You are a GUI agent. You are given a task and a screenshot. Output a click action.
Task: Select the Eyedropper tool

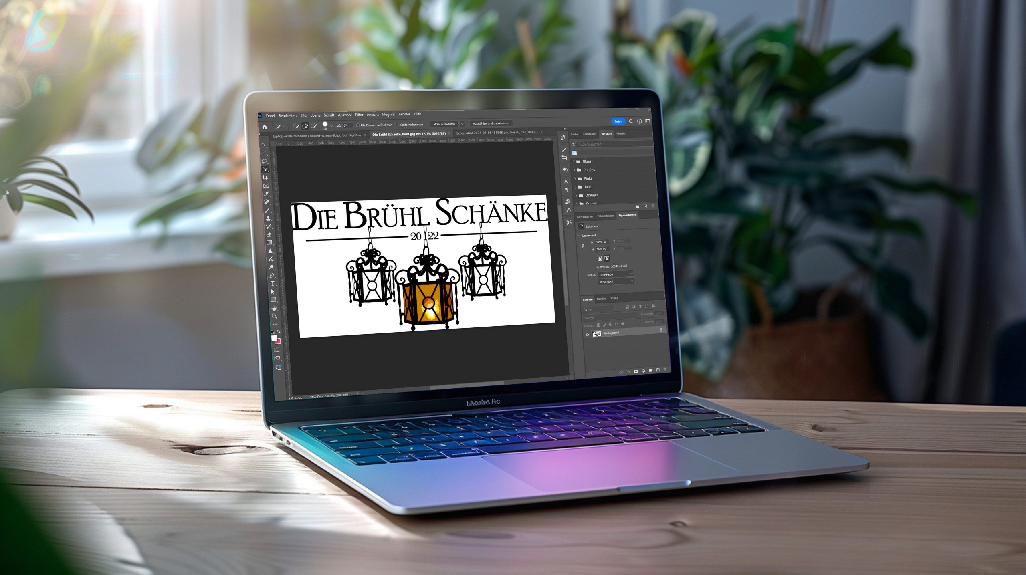click(x=266, y=194)
